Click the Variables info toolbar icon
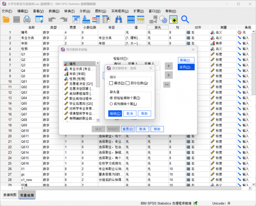This screenshot has width=256, height=206. [x=96, y=20]
